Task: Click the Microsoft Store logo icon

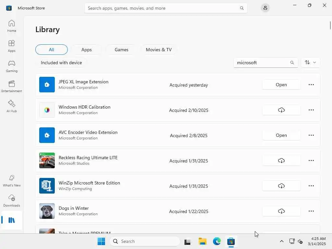Action: tap(9, 8)
